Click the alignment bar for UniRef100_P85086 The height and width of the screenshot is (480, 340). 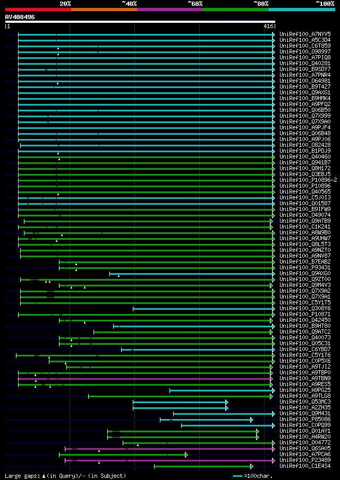206,420
